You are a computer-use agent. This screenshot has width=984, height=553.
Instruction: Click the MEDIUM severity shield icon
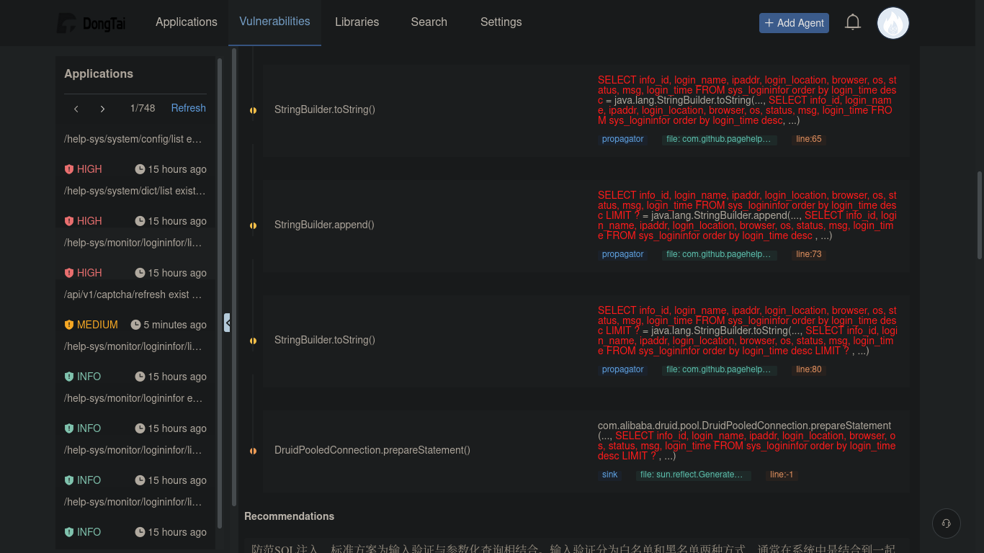(68, 324)
